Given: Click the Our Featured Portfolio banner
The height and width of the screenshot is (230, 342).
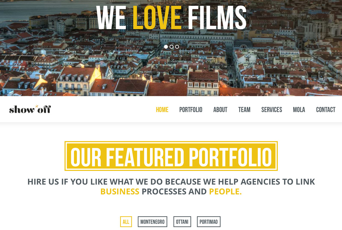Looking at the screenshot, I should [x=171, y=156].
